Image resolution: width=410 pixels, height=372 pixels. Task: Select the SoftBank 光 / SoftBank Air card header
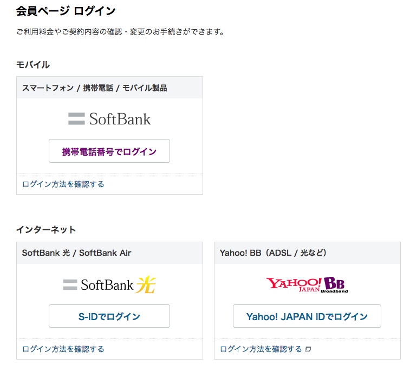[77, 253]
